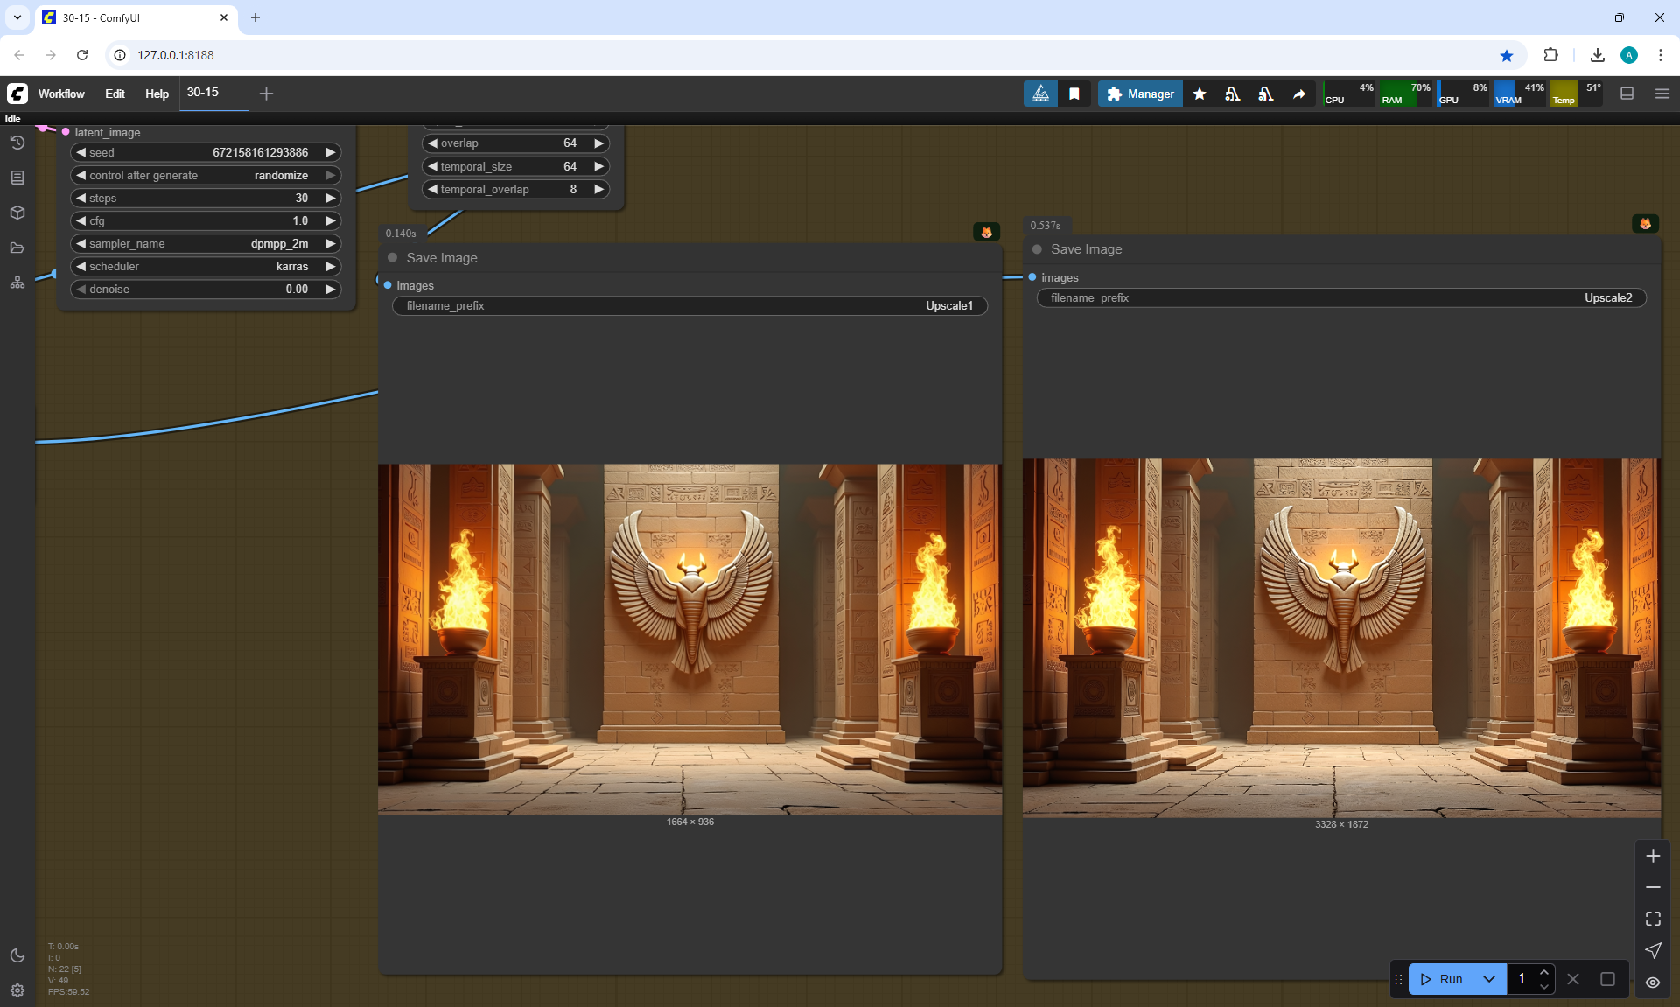Open the queue history sidebar icon
Viewport: 1680px width, 1007px height.
[x=17, y=143]
